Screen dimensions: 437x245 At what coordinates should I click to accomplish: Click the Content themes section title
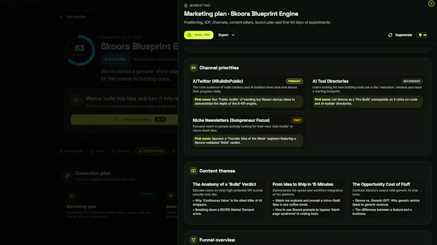217,171
